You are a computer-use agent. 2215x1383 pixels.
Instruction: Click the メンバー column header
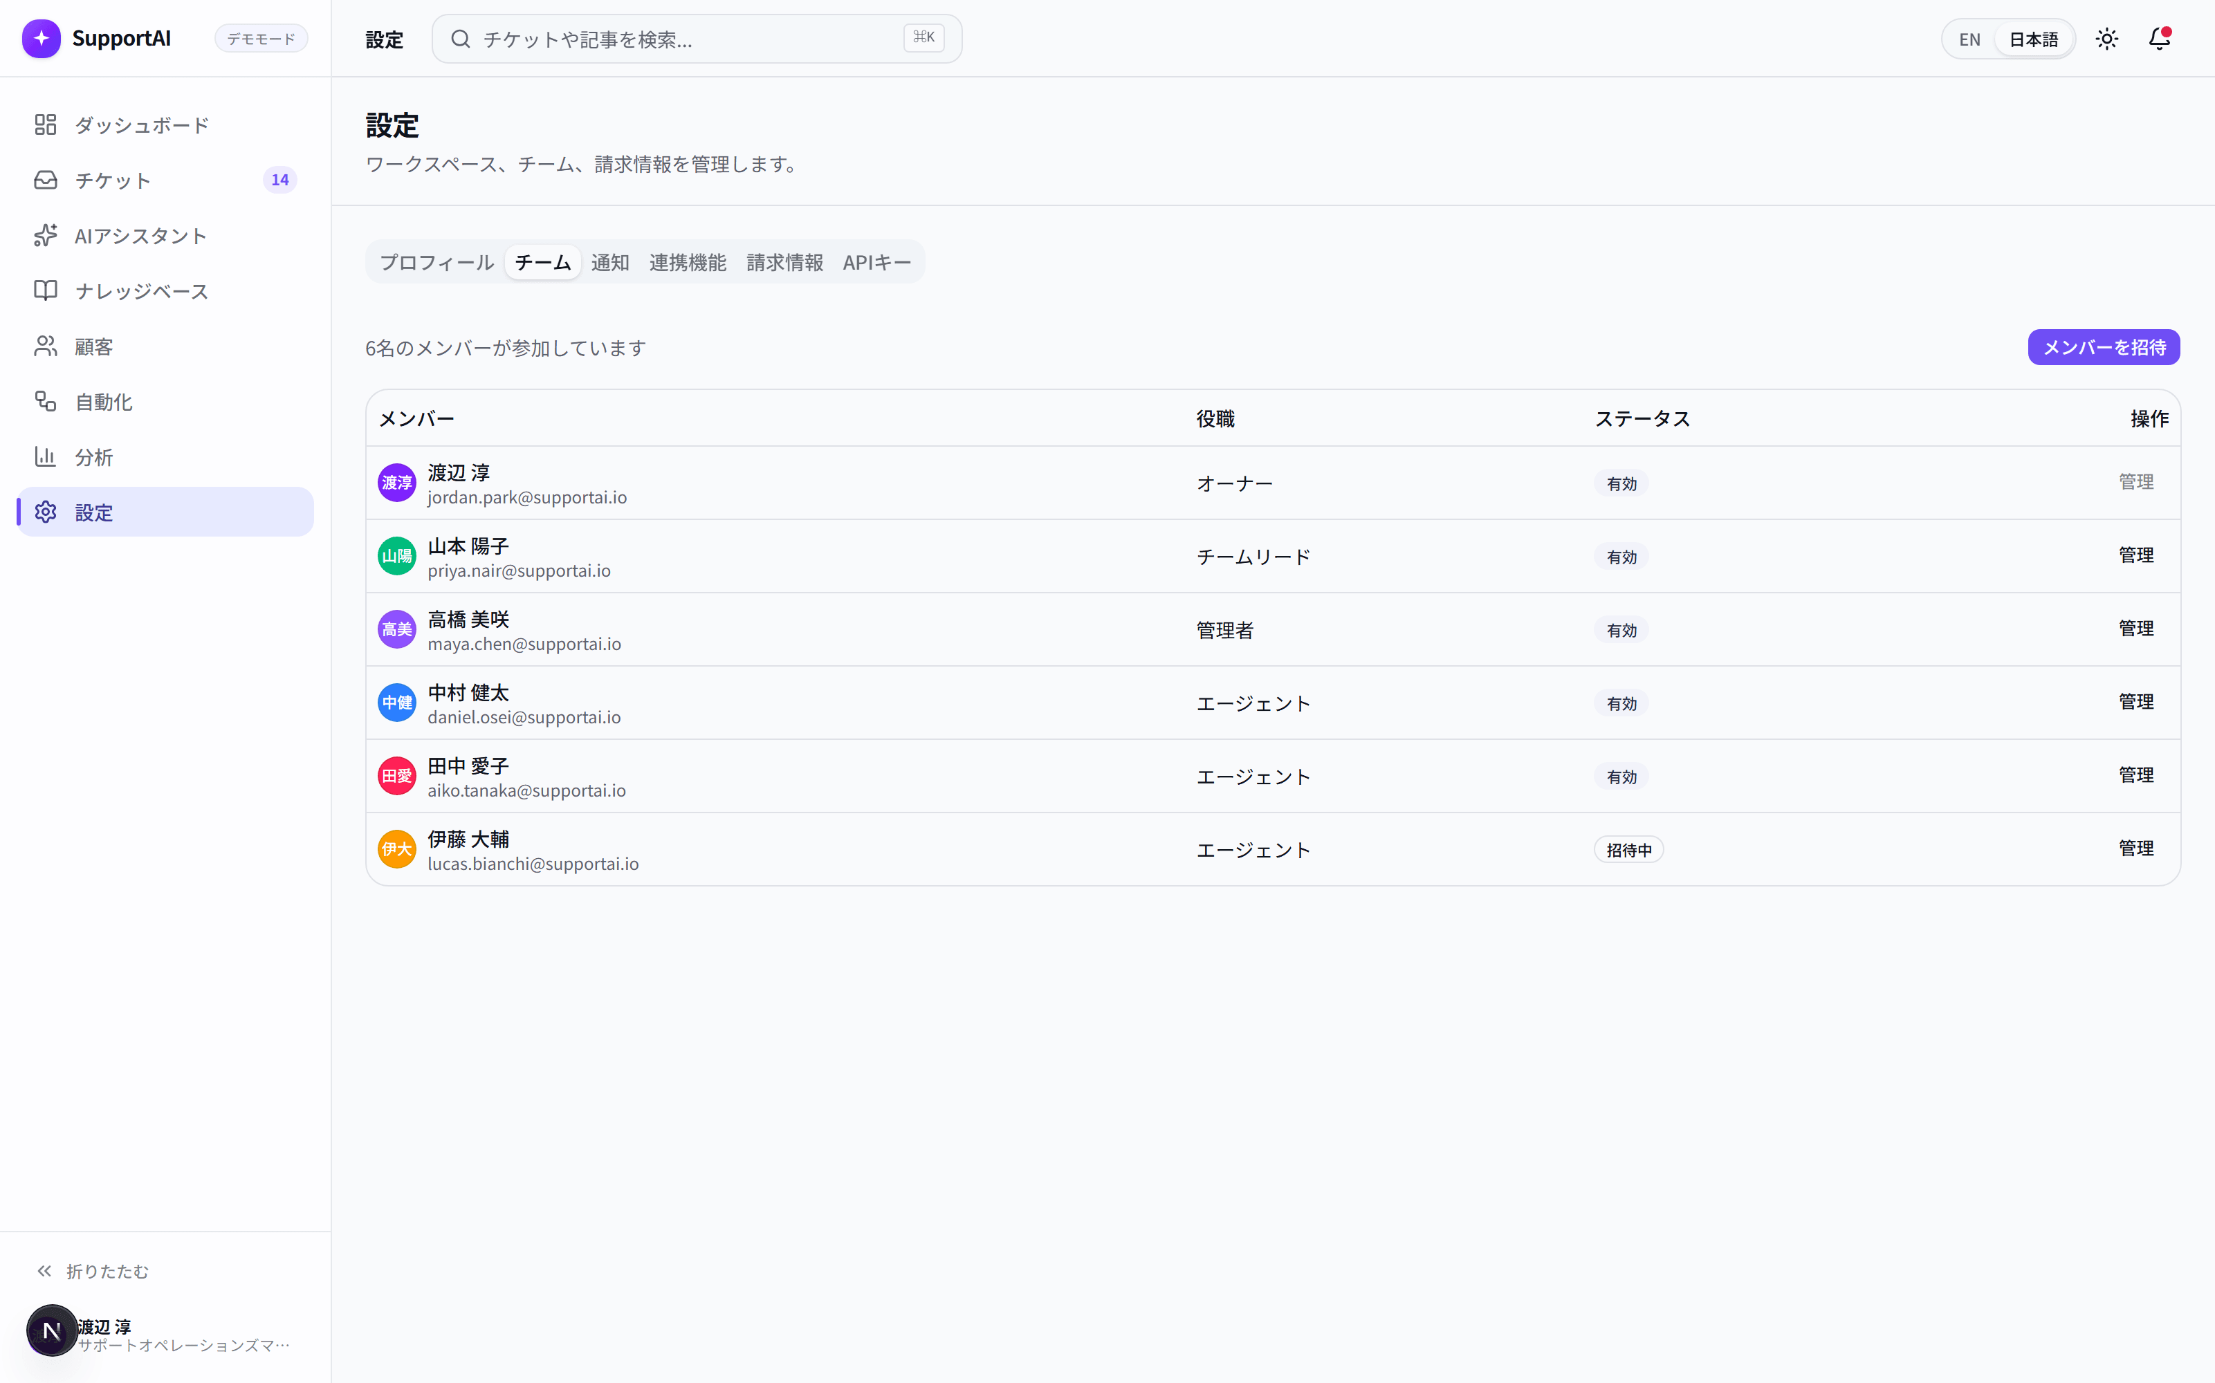tap(416, 419)
